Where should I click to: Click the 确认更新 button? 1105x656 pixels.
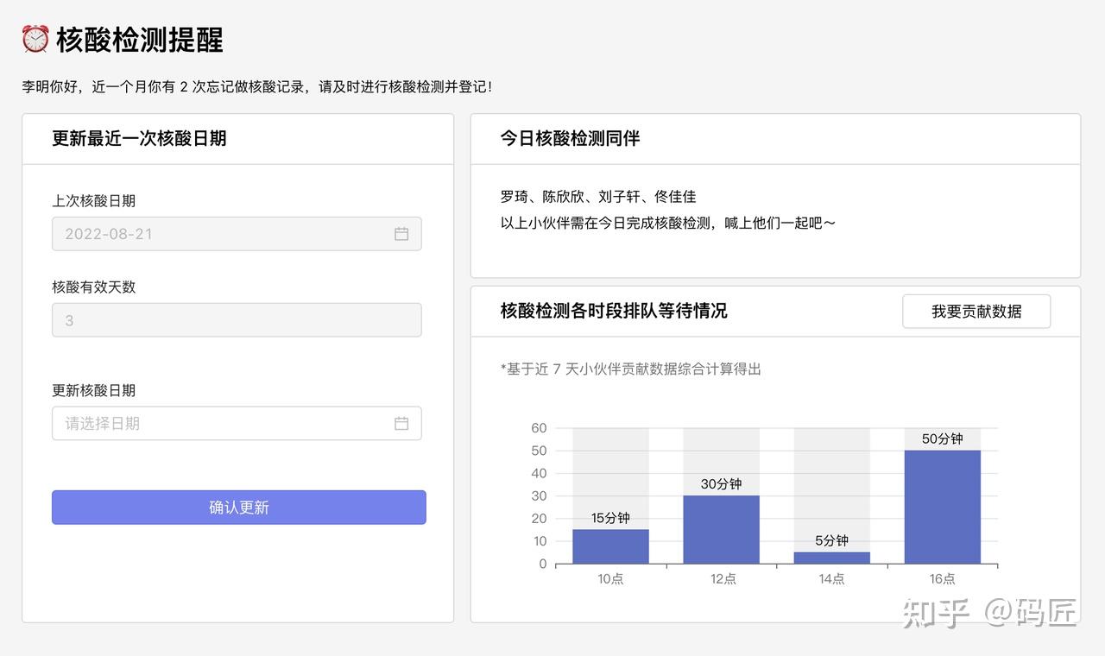pyautogui.click(x=239, y=508)
